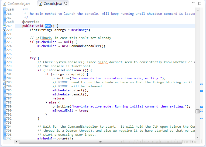Click the mMainArgs field reference
206x147 pixels.
80,30
